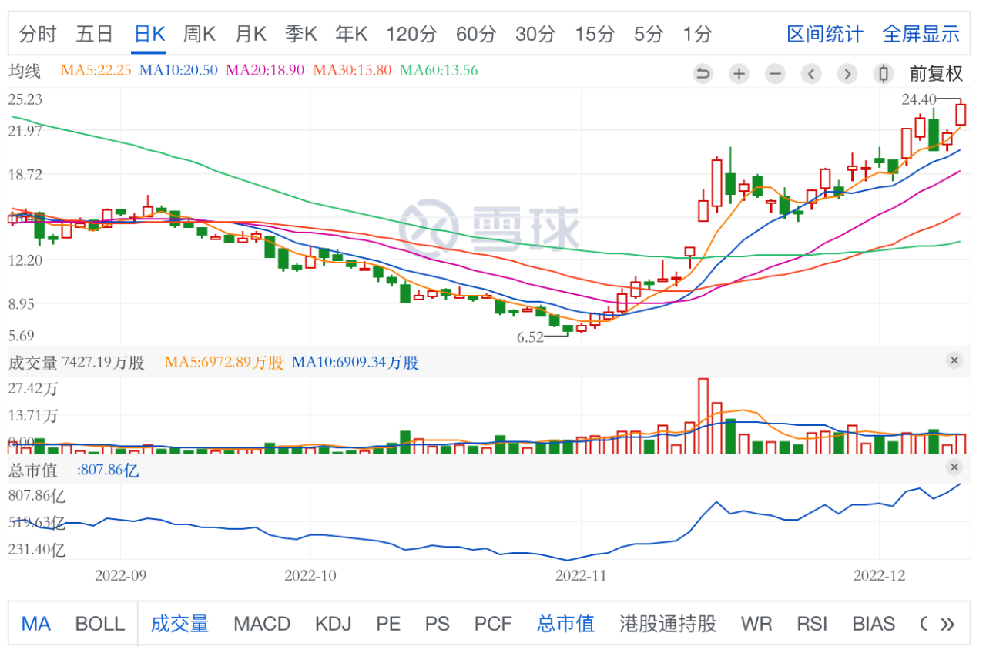Click the tallest red volume bar
The width and height of the screenshot is (986, 653).
pos(703,416)
